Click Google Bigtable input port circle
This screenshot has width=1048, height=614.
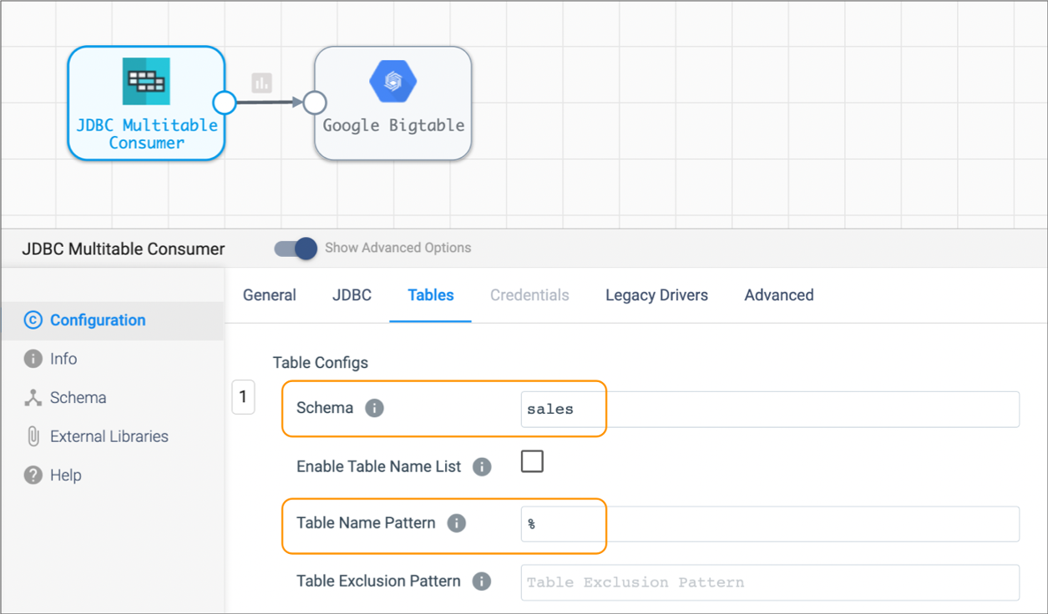pyautogui.click(x=314, y=103)
